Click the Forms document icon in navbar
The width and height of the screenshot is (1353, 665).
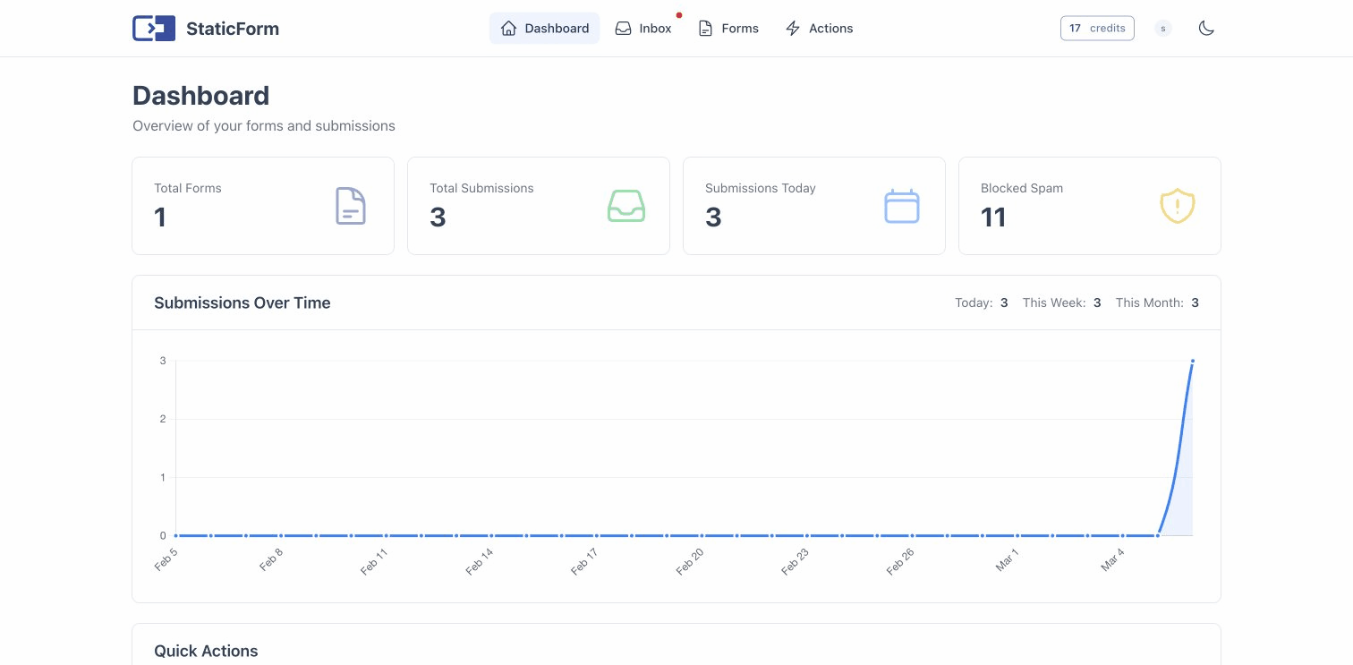pos(704,28)
